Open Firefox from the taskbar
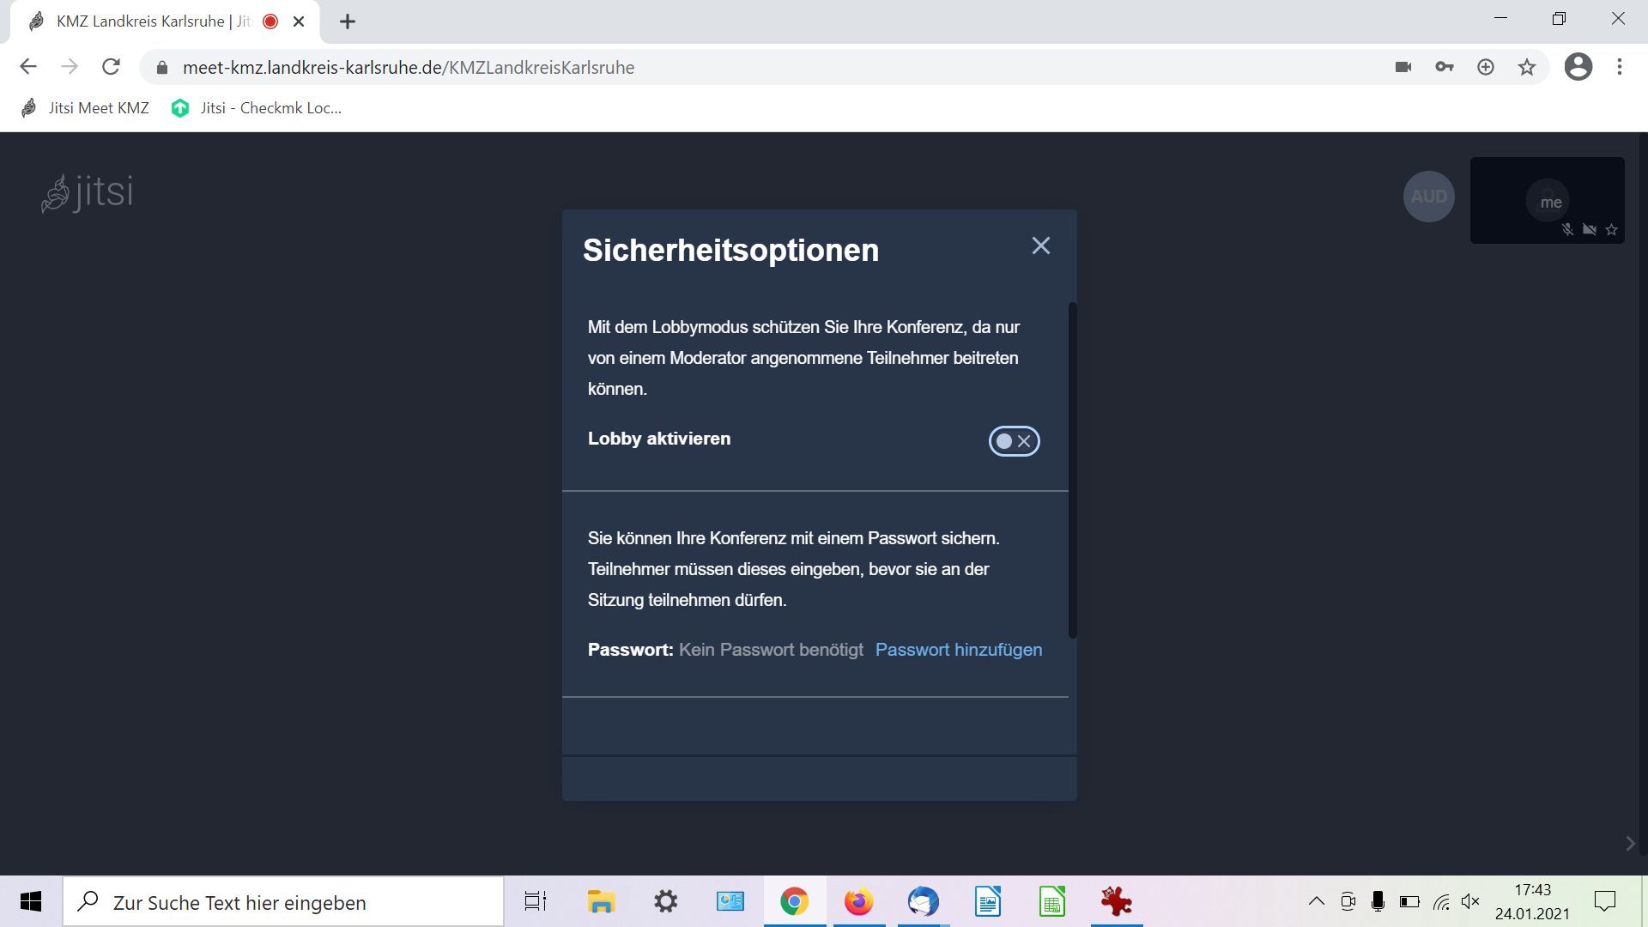Viewport: 1648px width, 927px height. 858,902
